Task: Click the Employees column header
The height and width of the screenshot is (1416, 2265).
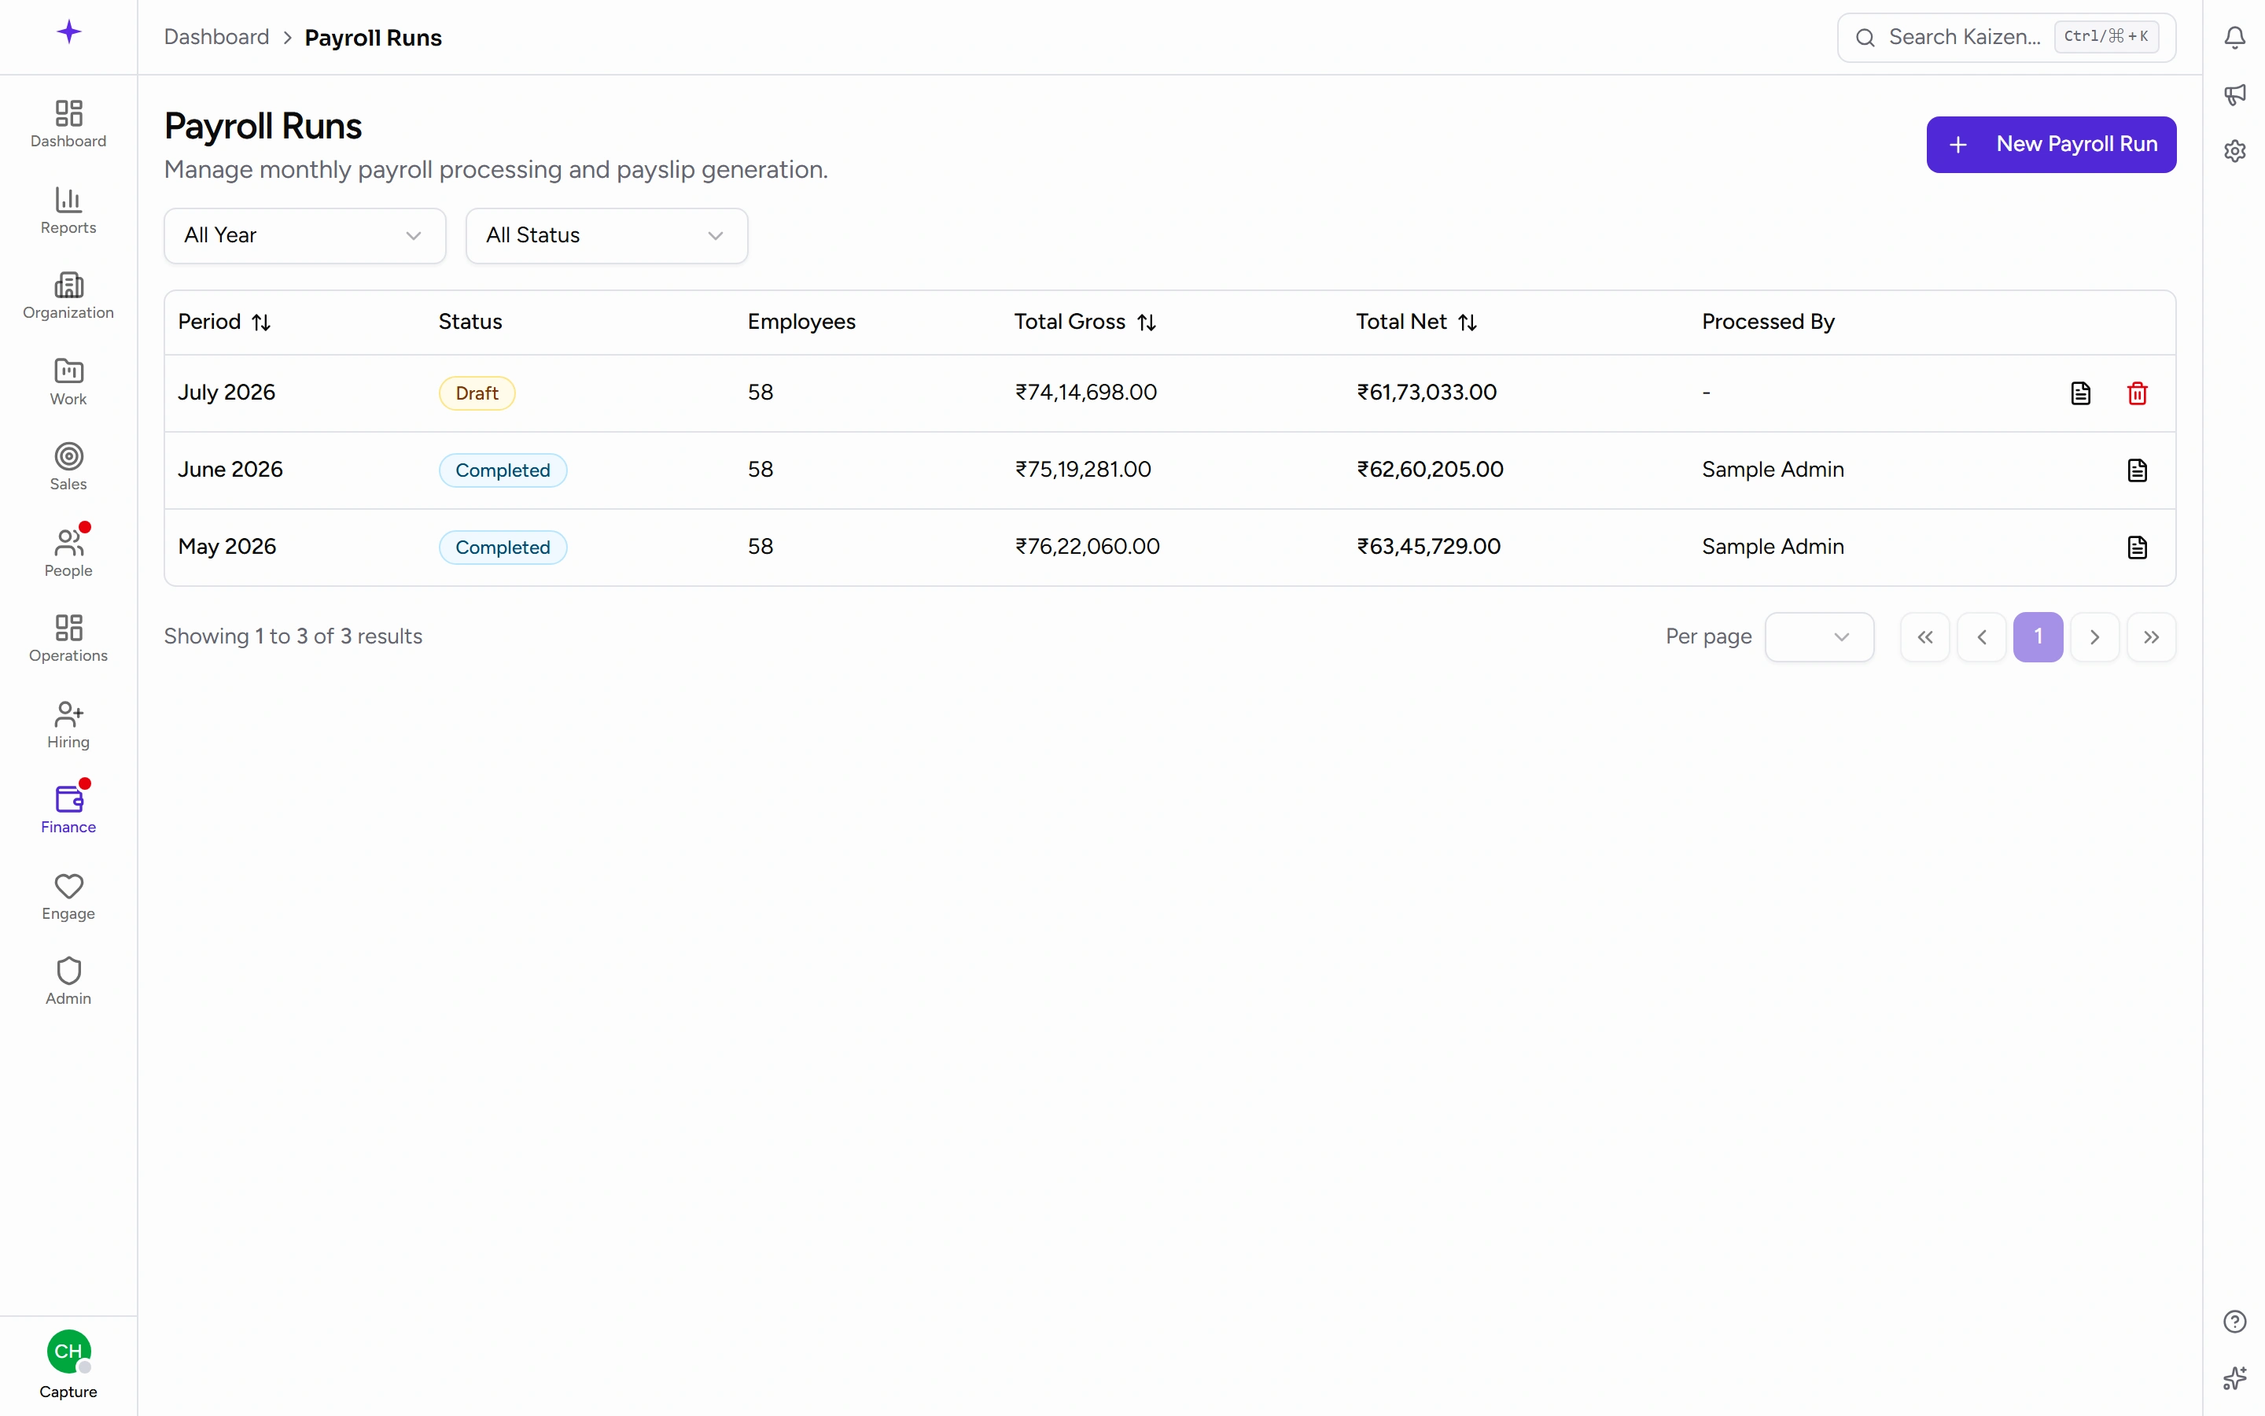Action: (x=801, y=321)
